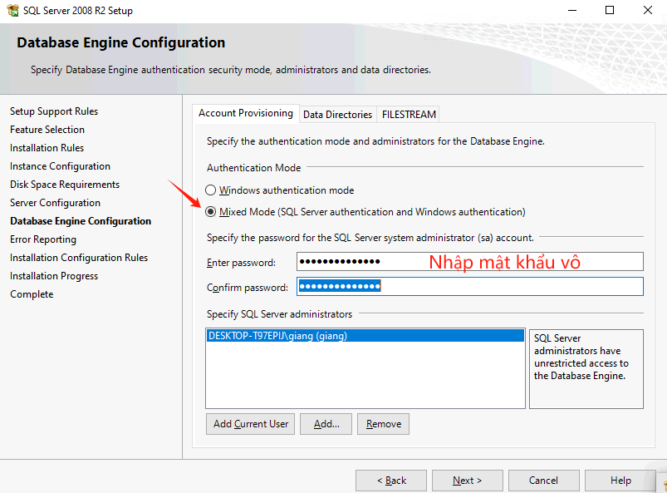The height and width of the screenshot is (493, 667).
Task: Click Database Engine Configuration step in sidebar
Action: (81, 221)
